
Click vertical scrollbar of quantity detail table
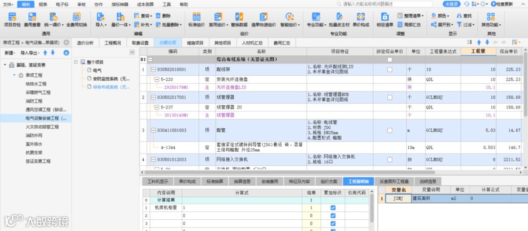pos(372,209)
